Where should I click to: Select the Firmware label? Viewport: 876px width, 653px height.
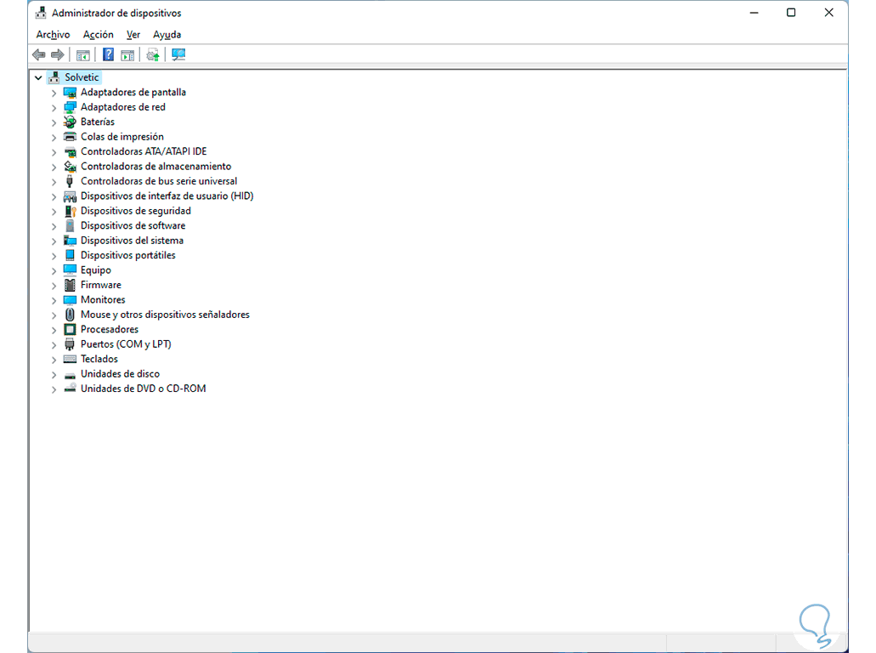tap(100, 285)
